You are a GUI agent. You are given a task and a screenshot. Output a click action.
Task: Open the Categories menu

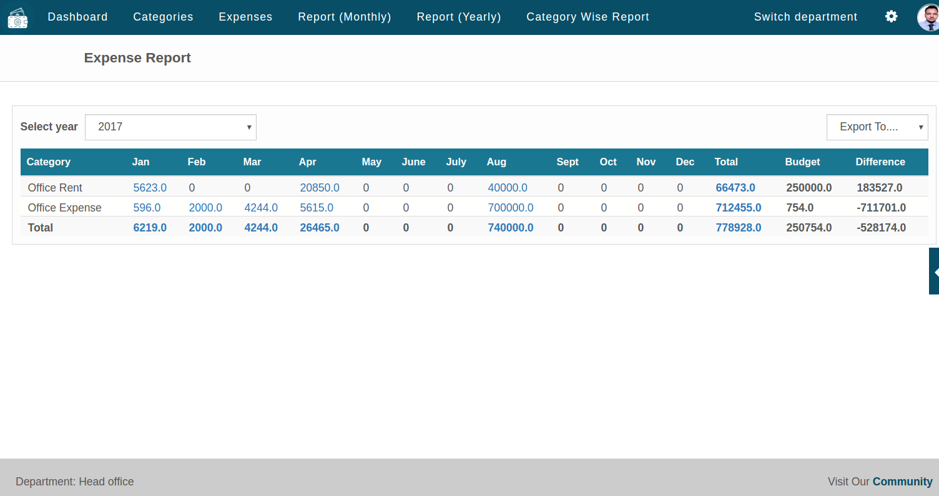(163, 17)
